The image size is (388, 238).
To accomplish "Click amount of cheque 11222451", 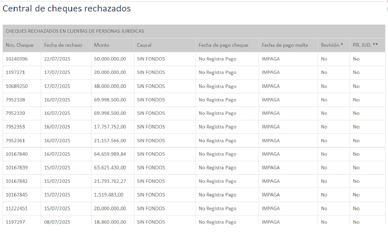I will (x=110, y=209).
